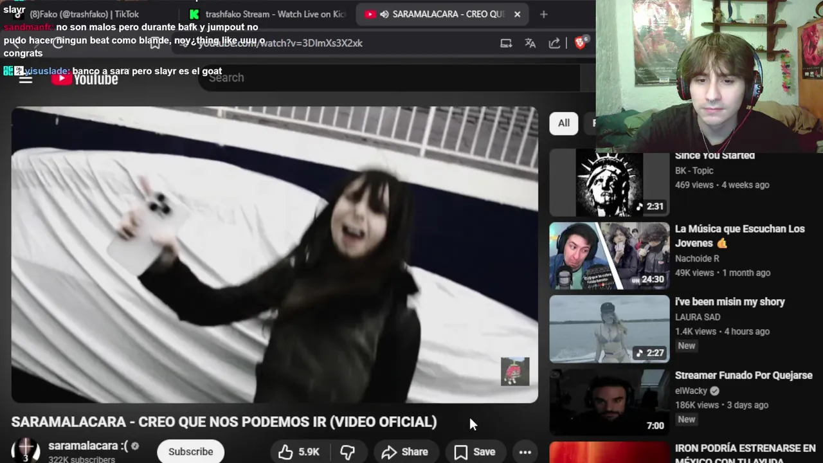Click the 186K views 3 days ago text
The width and height of the screenshot is (823, 463).
pos(721,405)
